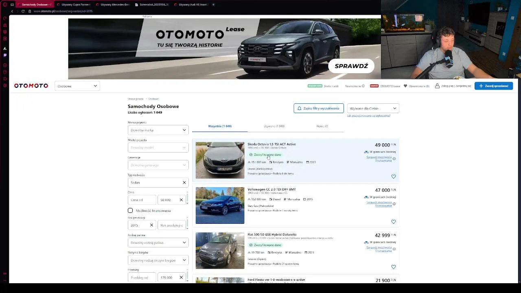
Task: Open the Dowolny rodzaj skrzyni biegów dropdown
Action: click(158, 260)
